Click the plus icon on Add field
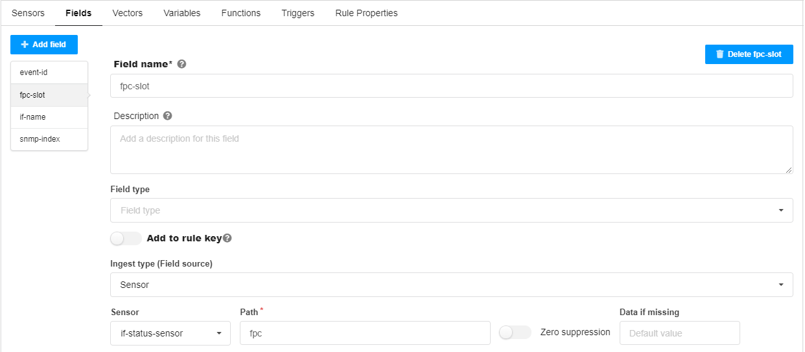Viewport: 805px width, 352px height. [25, 45]
